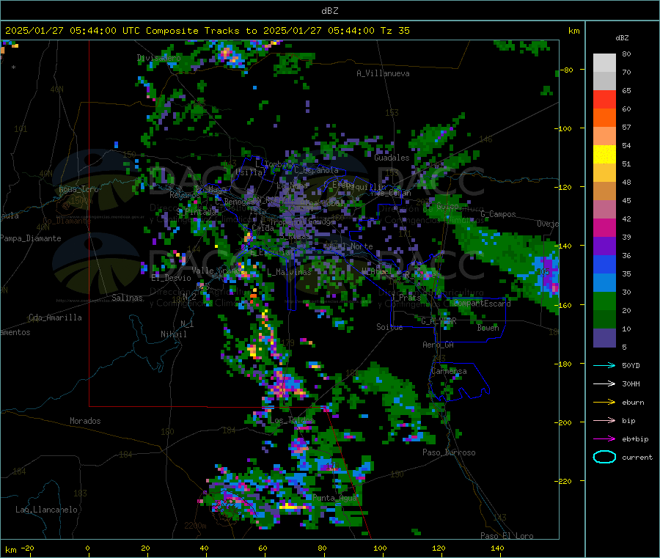Select the dark orange swatch between 60 and 57

[604, 118]
